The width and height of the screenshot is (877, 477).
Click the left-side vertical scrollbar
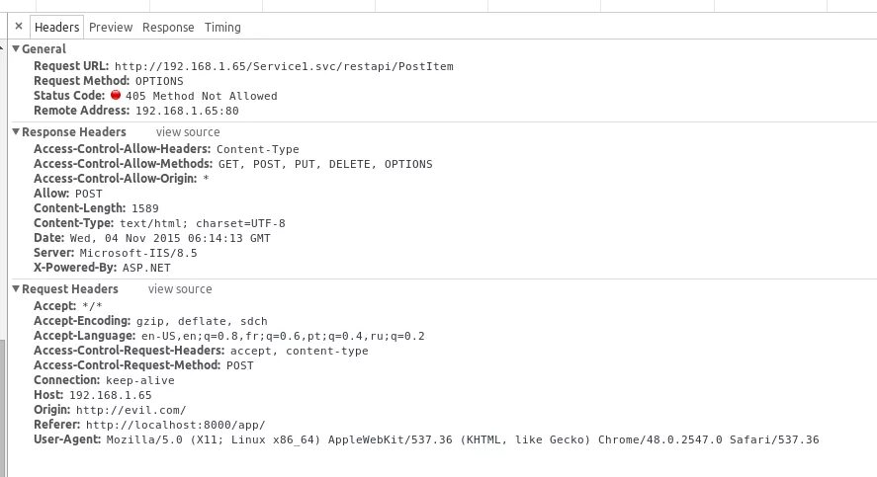click(x=3, y=408)
